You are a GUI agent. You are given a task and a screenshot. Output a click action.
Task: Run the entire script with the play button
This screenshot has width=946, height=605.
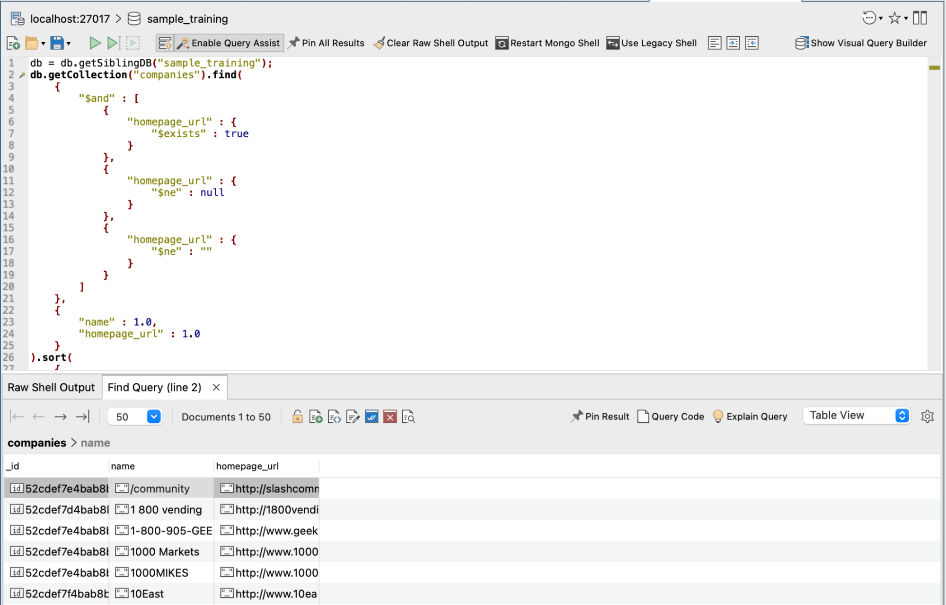(x=95, y=43)
